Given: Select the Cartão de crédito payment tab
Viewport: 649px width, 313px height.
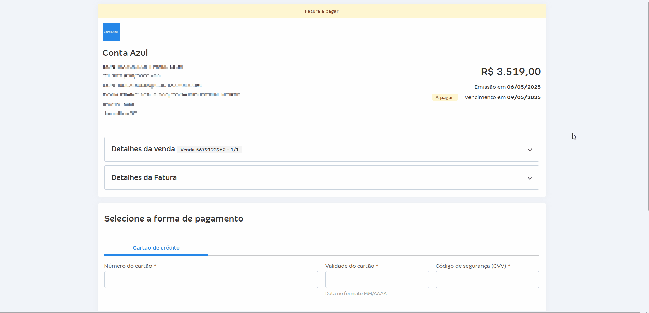Looking at the screenshot, I should (156, 248).
